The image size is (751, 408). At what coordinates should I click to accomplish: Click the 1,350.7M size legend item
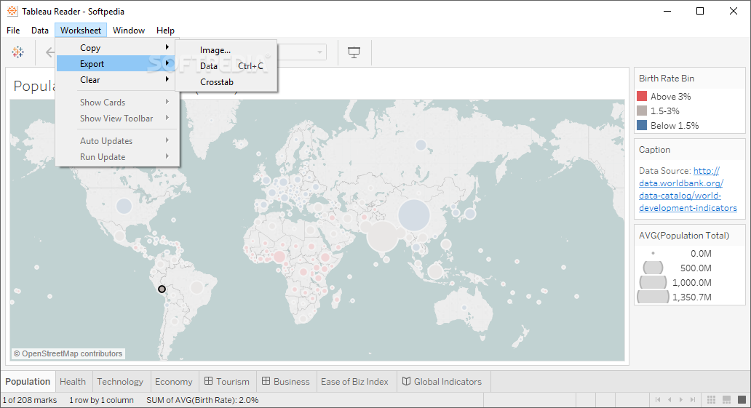point(675,297)
